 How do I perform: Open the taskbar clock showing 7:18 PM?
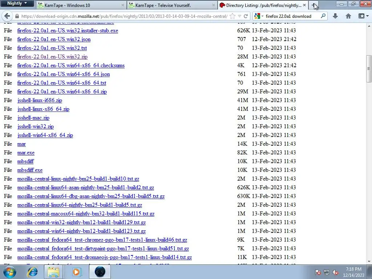coord(353,272)
